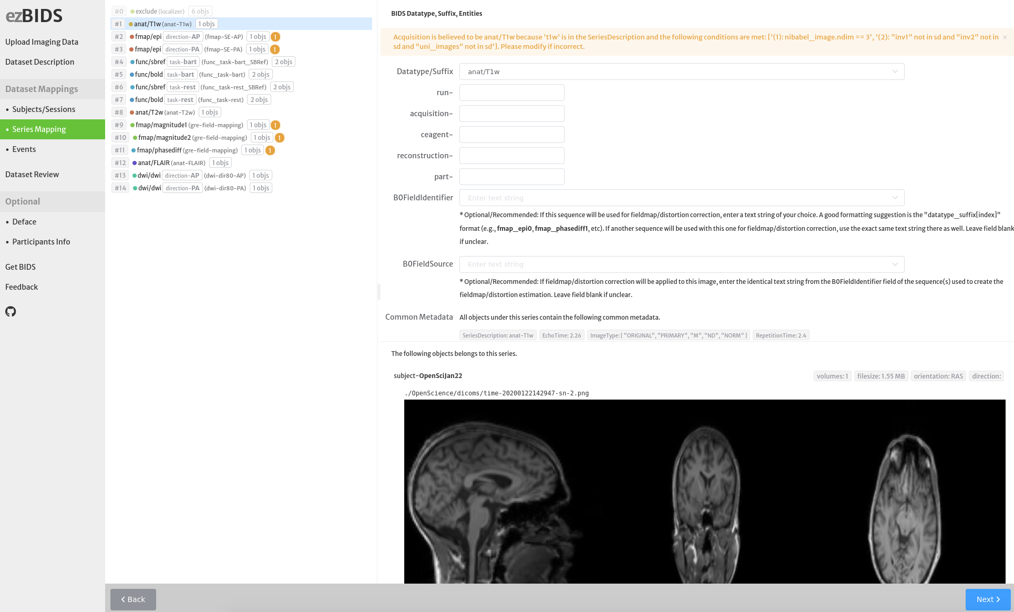Open Dataset Description in sidebar
The image size is (1014, 612).
pyautogui.click(x=39, y=62)
